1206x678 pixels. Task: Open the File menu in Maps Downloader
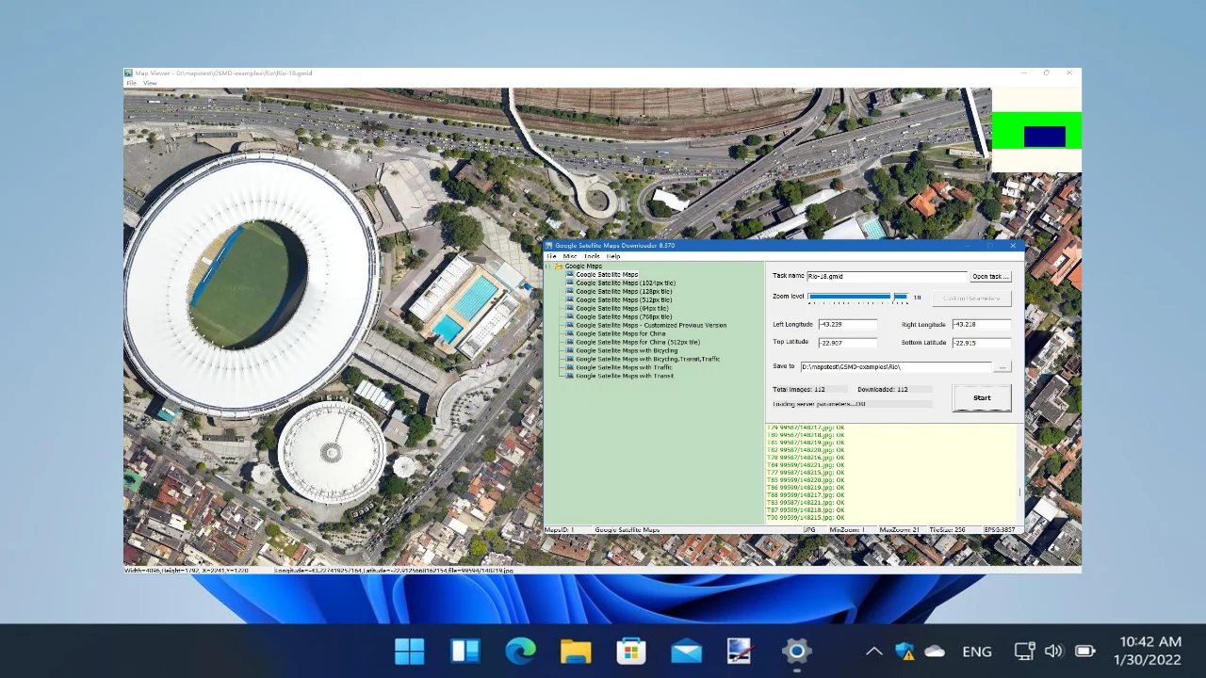tap(551, 256)
